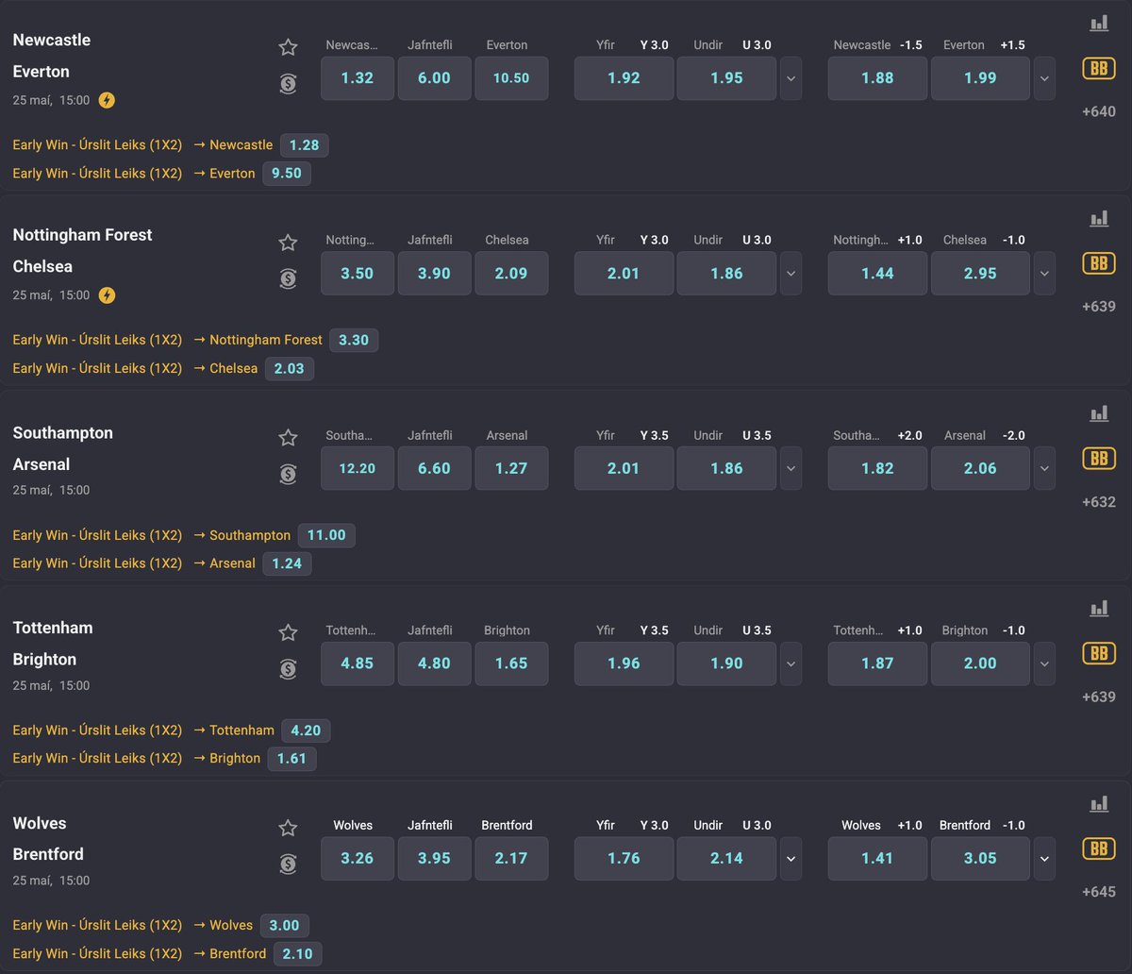This screenshot has height=974, width=1132.
Task: Open +645 more markets for Wolves vs Brentford
Action: [1099, 892]
